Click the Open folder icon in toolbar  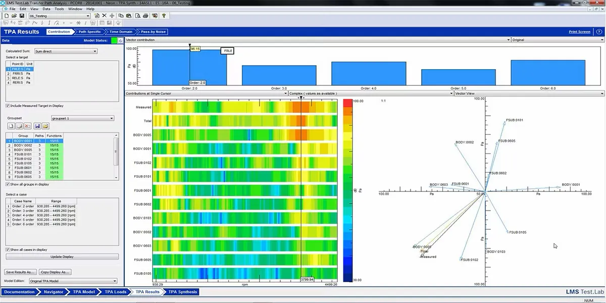pyautogui.click(x=14, y=16)
